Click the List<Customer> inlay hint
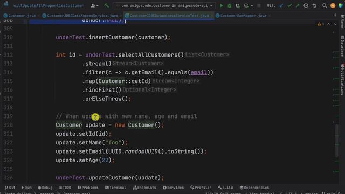This screenshot has height=194, width=345. click(207, 54)
